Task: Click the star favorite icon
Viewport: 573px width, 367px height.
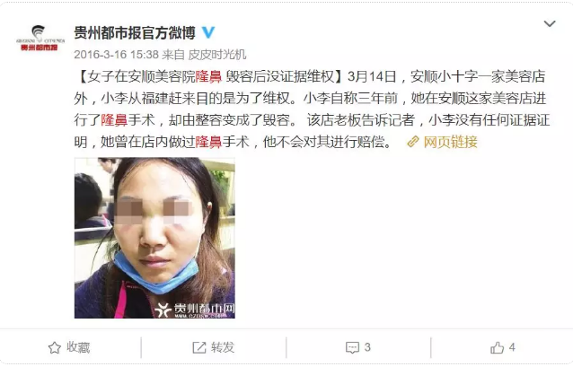Action: coord(55,347)
